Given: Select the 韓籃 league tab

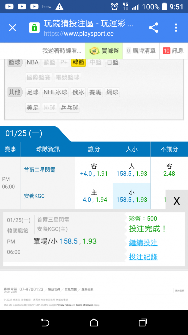Looking at the screenshot, I should [78, 62].
